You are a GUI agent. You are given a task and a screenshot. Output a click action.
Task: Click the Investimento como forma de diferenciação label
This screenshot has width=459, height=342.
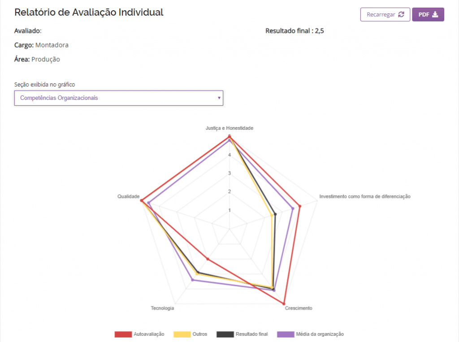pyautogui.click(x=365, y=197)
